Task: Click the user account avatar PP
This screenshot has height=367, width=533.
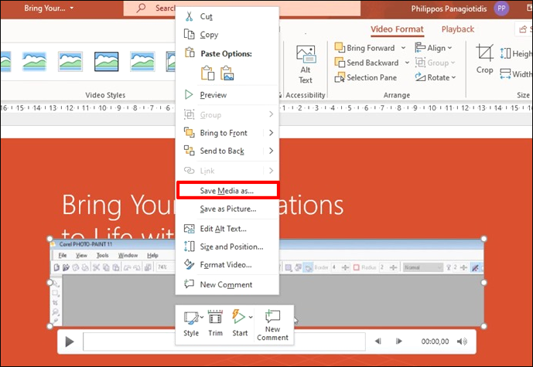Action: [502, 8]
